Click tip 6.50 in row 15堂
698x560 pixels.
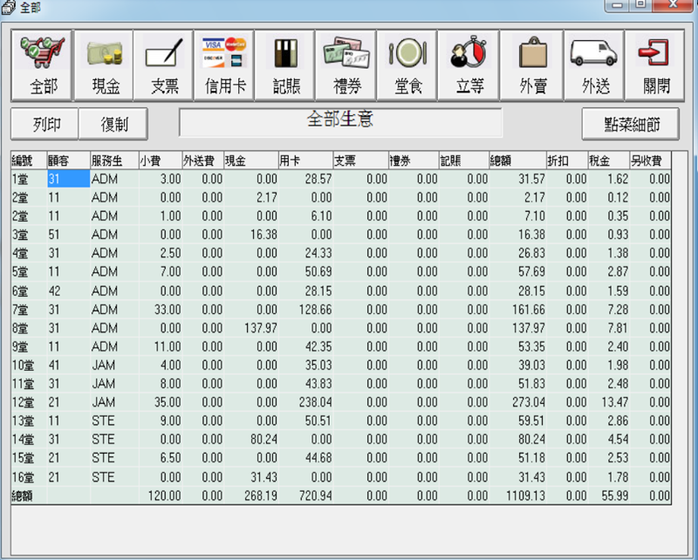161,458
